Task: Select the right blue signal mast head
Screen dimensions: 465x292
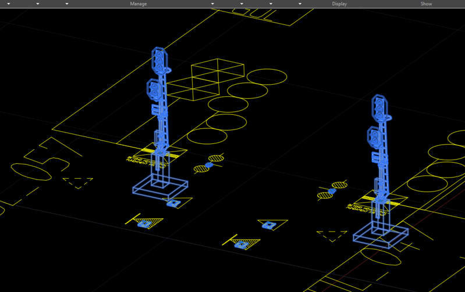Action: point(380,107)
